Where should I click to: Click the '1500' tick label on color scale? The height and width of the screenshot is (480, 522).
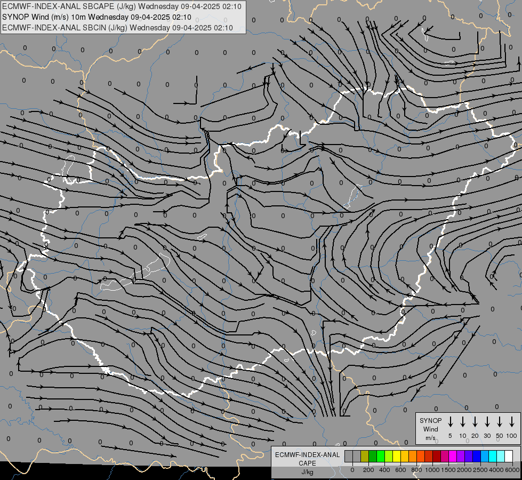coord(448,470)
